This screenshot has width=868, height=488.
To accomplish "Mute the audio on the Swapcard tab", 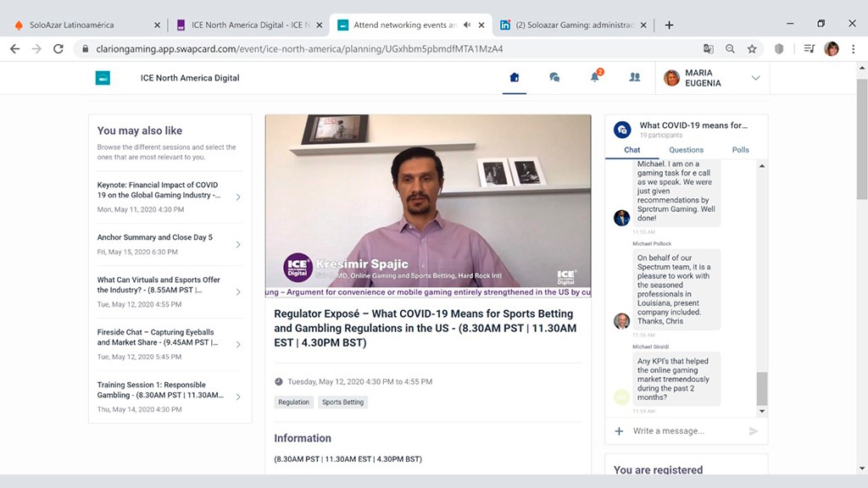I will tap(467, 25).
